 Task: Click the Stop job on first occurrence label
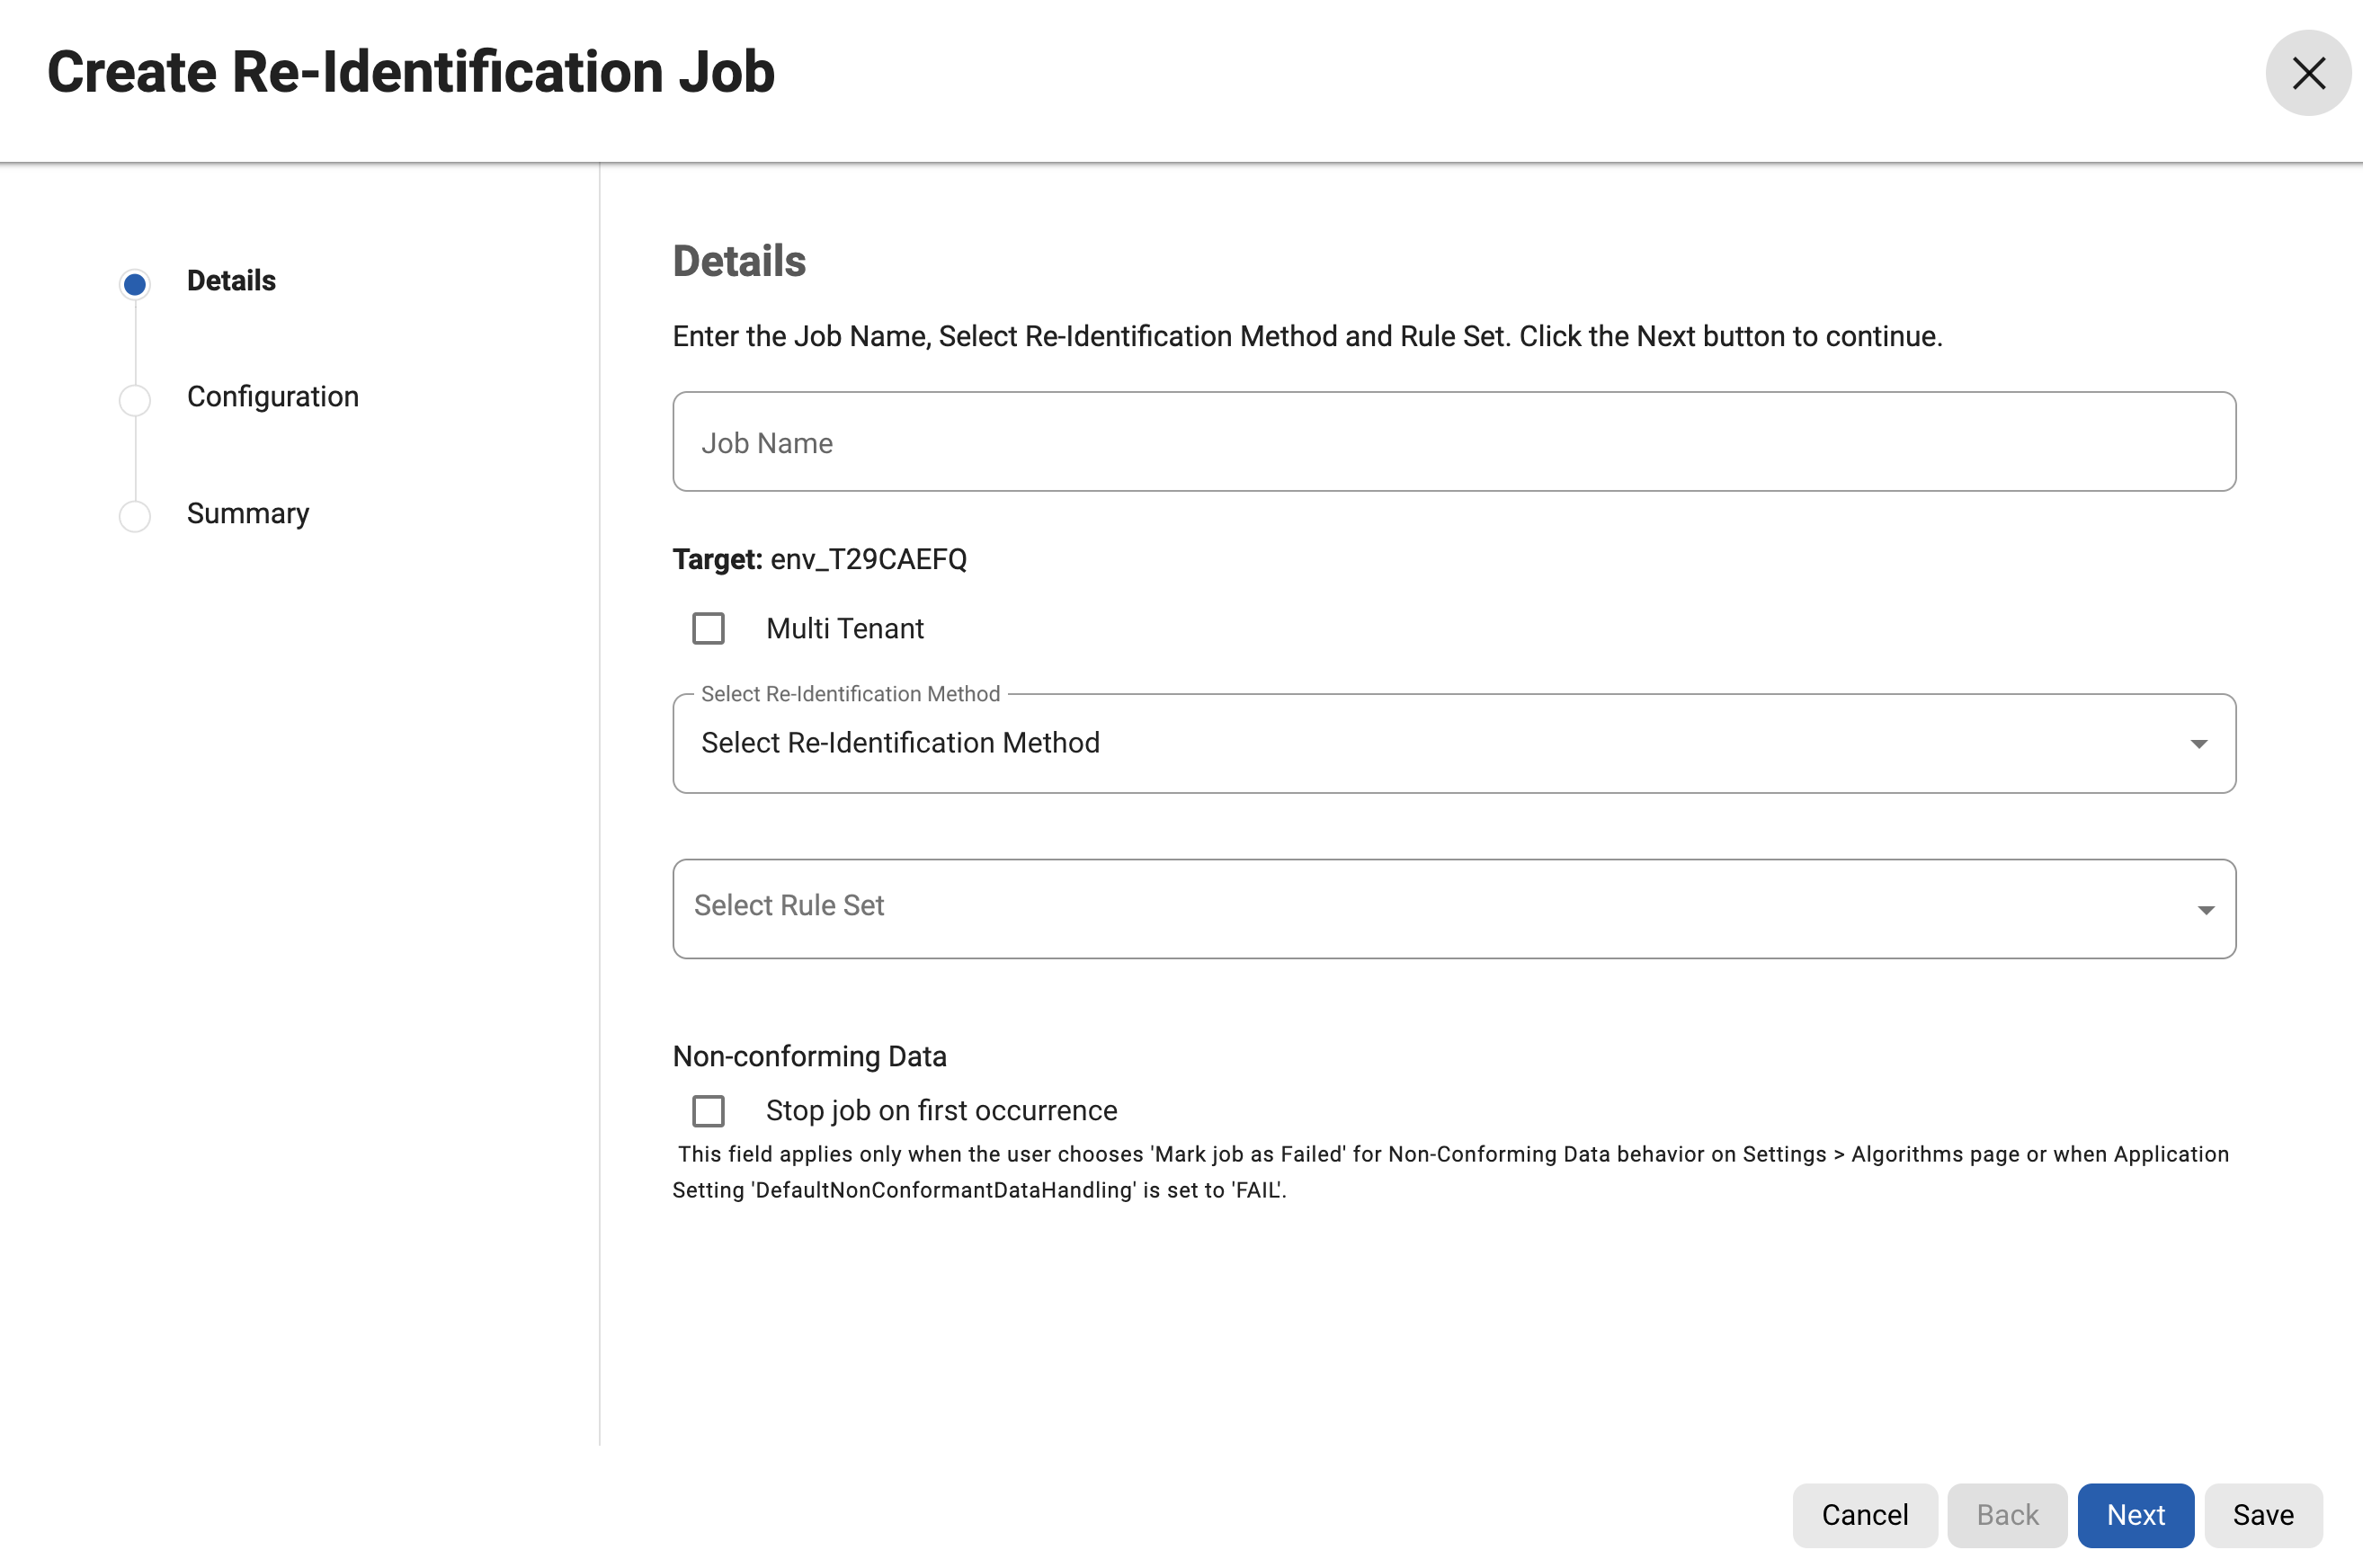tap(941, 1111)
